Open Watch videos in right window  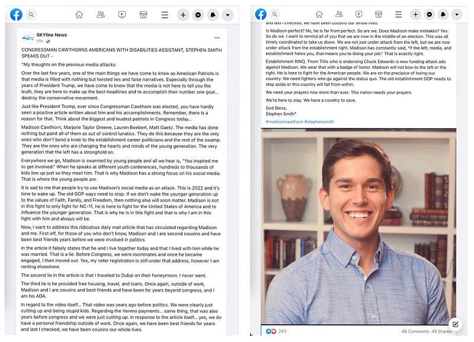359,14
